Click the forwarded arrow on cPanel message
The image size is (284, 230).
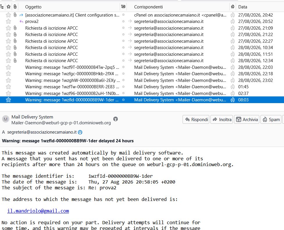pyautogui.click(x=22, y=15)
